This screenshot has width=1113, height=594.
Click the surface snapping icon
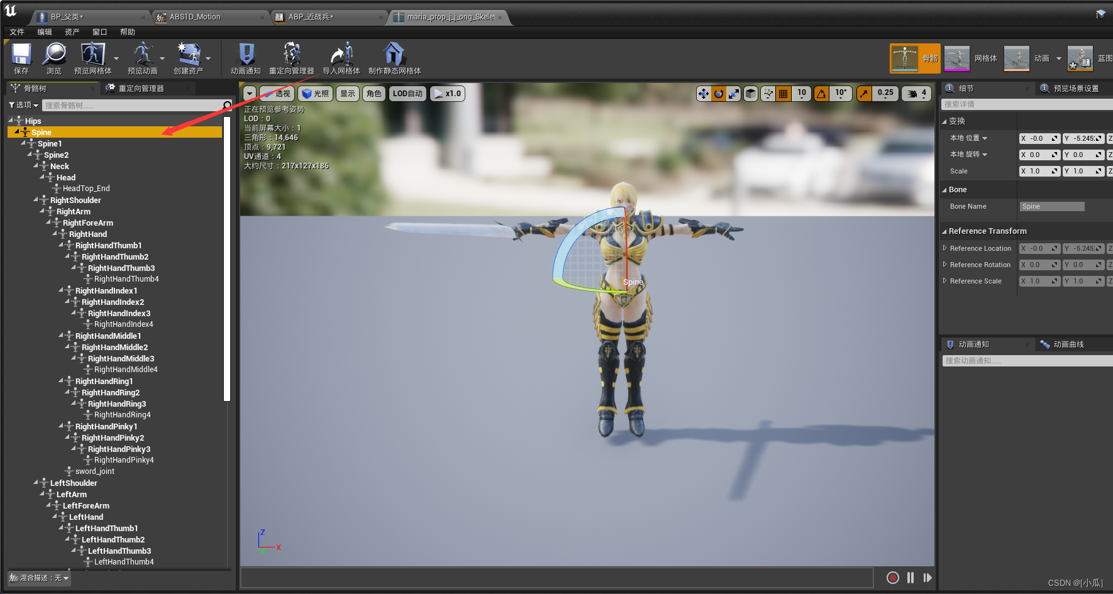(x=768, y=94)
